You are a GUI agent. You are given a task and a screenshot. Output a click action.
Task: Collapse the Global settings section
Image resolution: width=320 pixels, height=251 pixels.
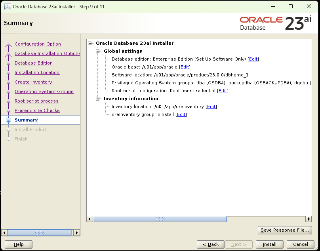(x=98, y=51)
